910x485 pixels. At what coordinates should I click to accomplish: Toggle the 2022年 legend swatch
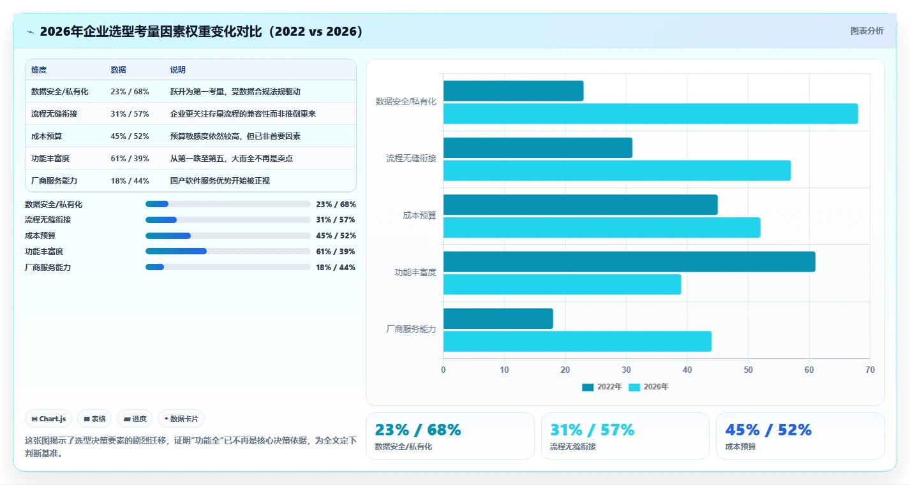tap(588, 387)
